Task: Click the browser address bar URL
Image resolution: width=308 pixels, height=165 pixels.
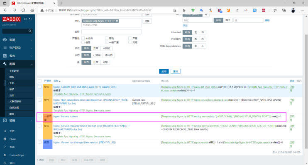Action: coord(105,10)
